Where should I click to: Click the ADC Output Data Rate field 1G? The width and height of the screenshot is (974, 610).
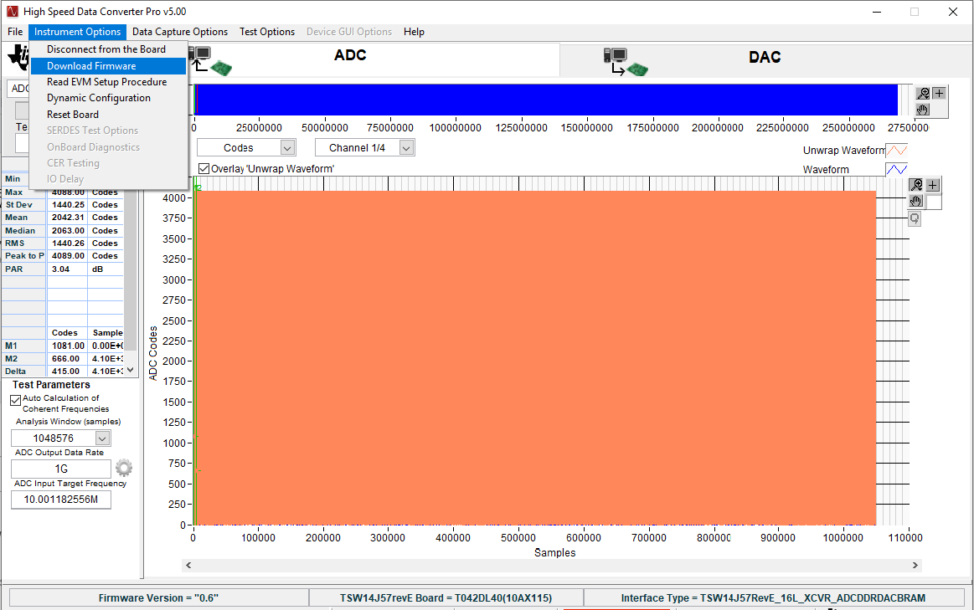pyautogui.click(x=61, y=469)
